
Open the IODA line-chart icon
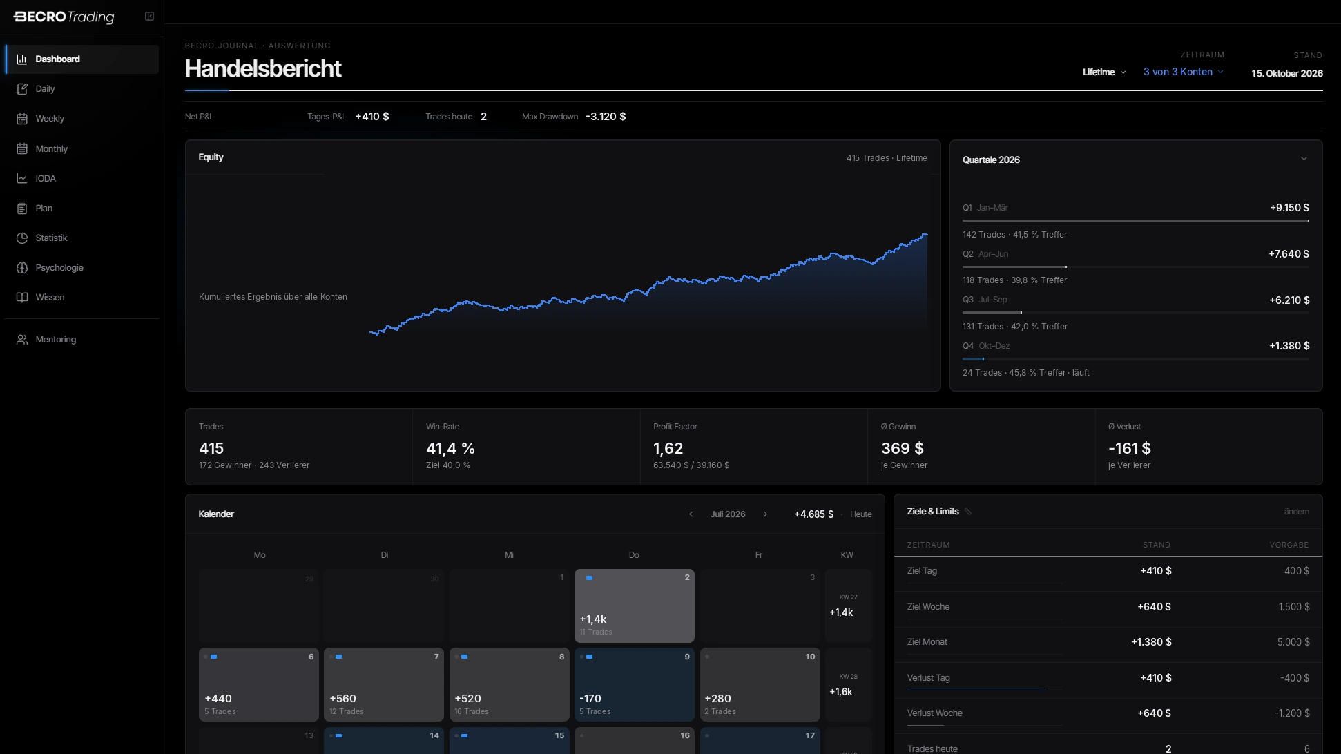coord(22,178)
